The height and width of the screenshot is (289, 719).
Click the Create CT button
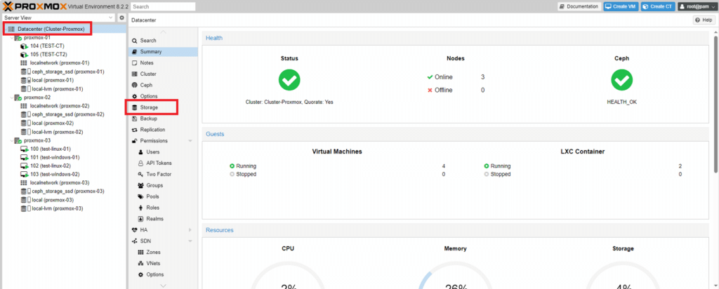[x=657, y=6]
